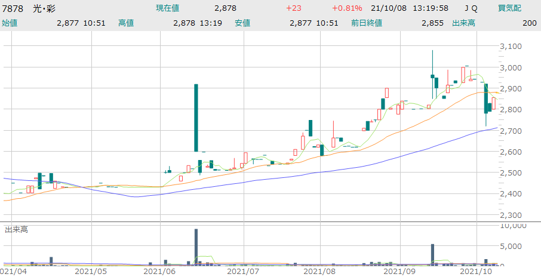
Task: Click the tall green candle in mid-June
Action: tap(196, 118)
